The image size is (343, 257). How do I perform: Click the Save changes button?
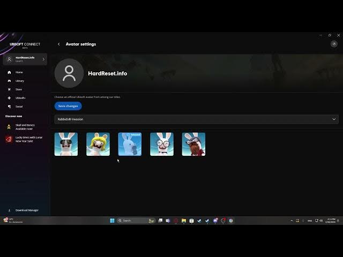[x=68, y=106]
